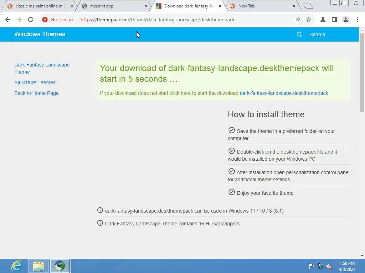Open the Chrome three-dot menu
Image resolution: width=365 pixels, height=273 pixels.
pyautogui.click(x=357, y=20)
